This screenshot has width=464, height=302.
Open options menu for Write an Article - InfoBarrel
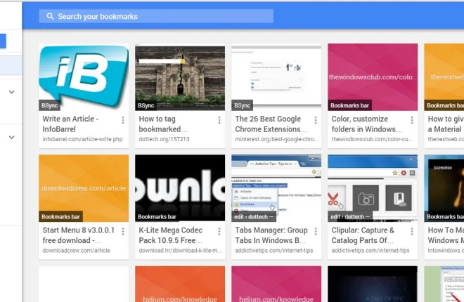coord(123,120)
